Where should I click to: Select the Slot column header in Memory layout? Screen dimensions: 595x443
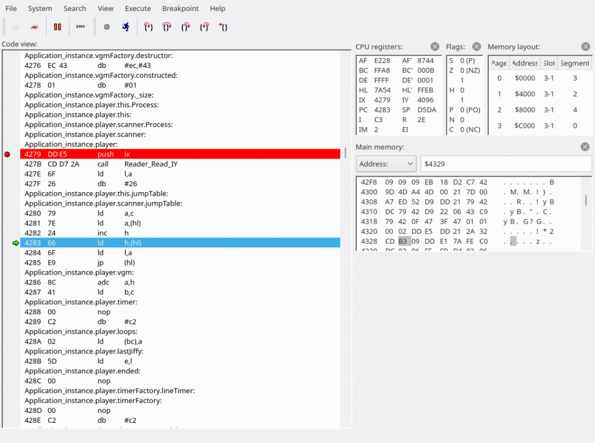(x=549, y=63)
